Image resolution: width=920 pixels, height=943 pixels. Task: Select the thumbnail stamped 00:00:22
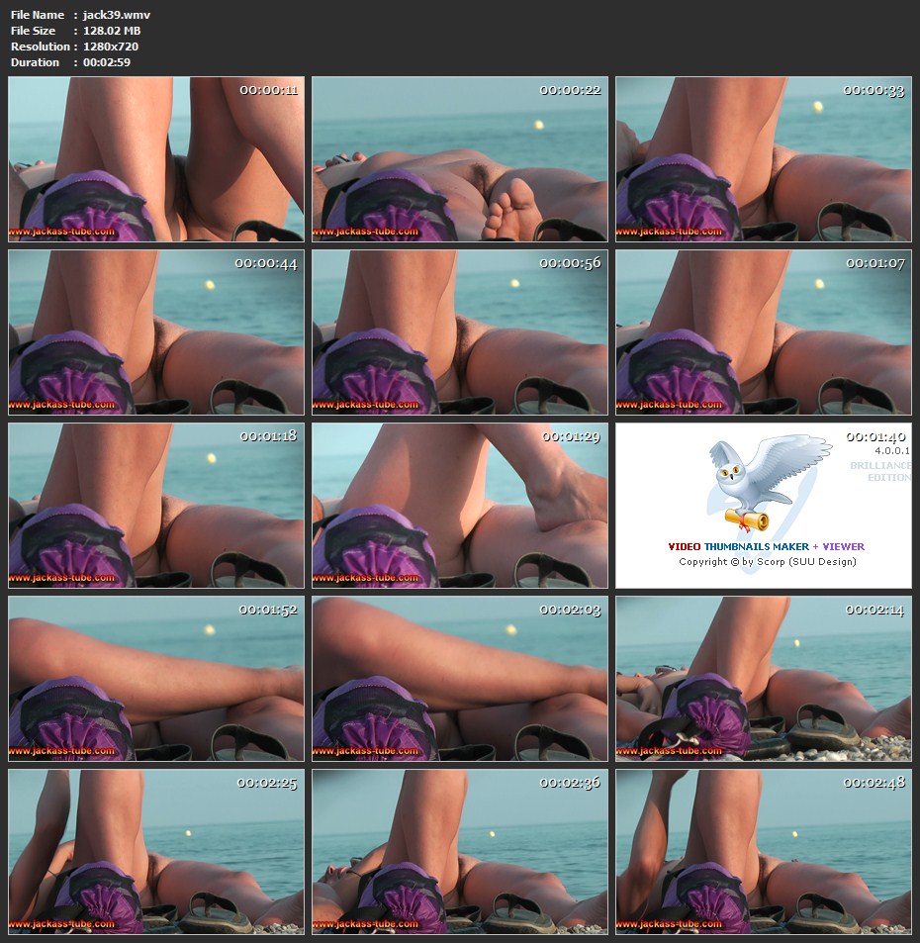pyautogui.click(x=460, y=159)
